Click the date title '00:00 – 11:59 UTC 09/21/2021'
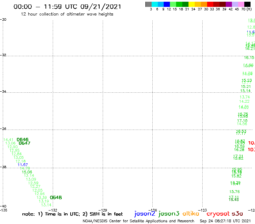This screenshot has width=255, height=224. coord(67,7)
